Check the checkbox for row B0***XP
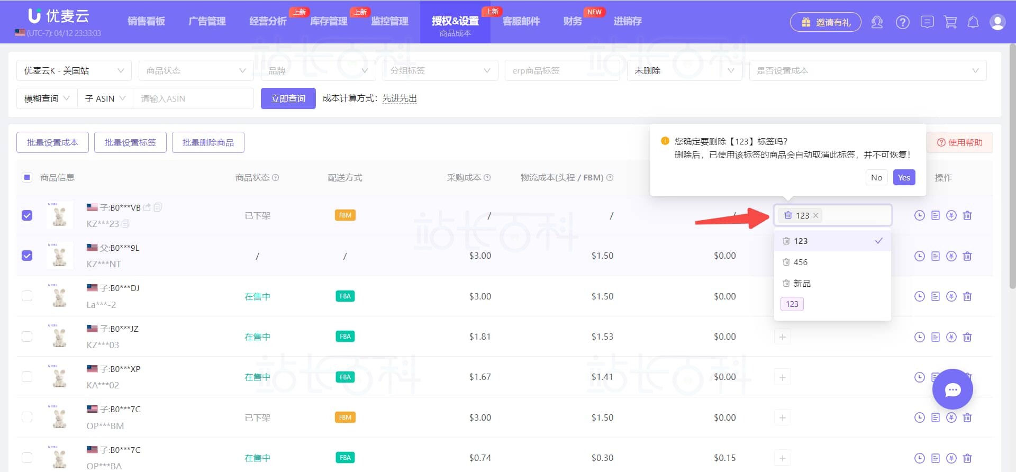 point(27,377)
